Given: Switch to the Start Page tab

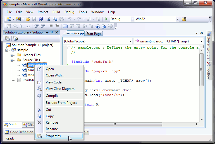Looking at the screenshot, I should [94, 34].
